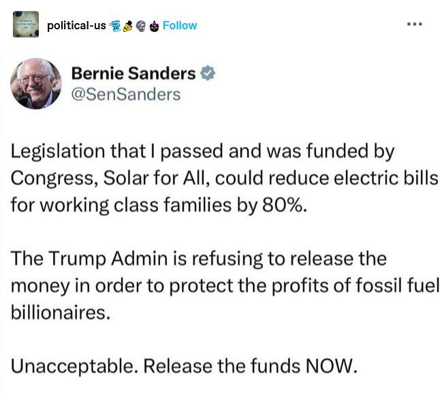
Task: Click the '80%' figure in tweet
Action: click(285, 205)
